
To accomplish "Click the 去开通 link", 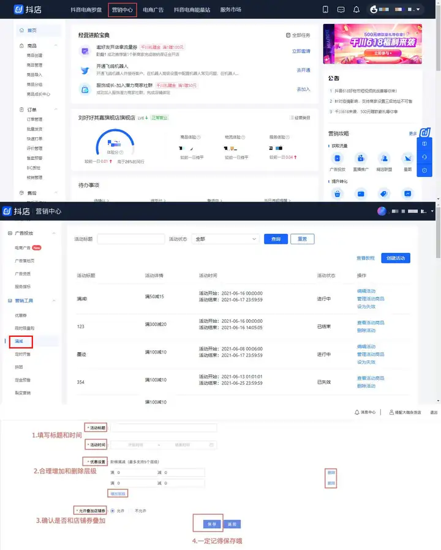I will (x=303, y=70).
